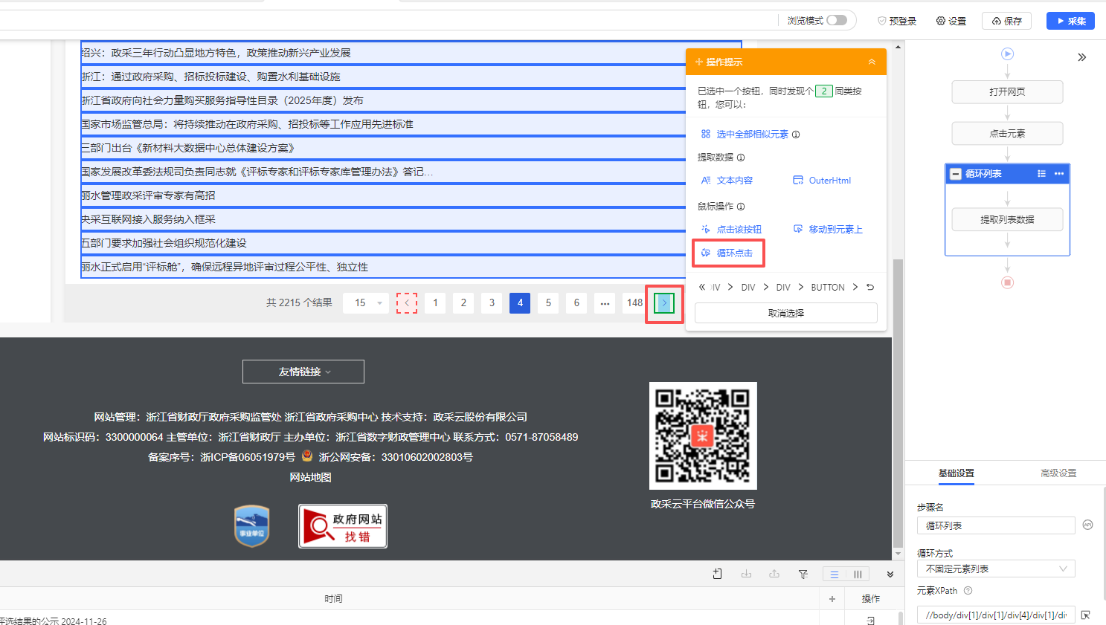
Task: Switch to horizontal rows view toggle
Action: pos(835,574)
